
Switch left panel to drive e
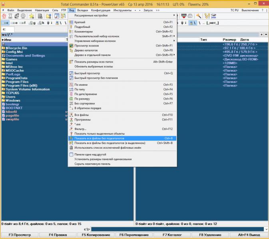tap(14, 23)
